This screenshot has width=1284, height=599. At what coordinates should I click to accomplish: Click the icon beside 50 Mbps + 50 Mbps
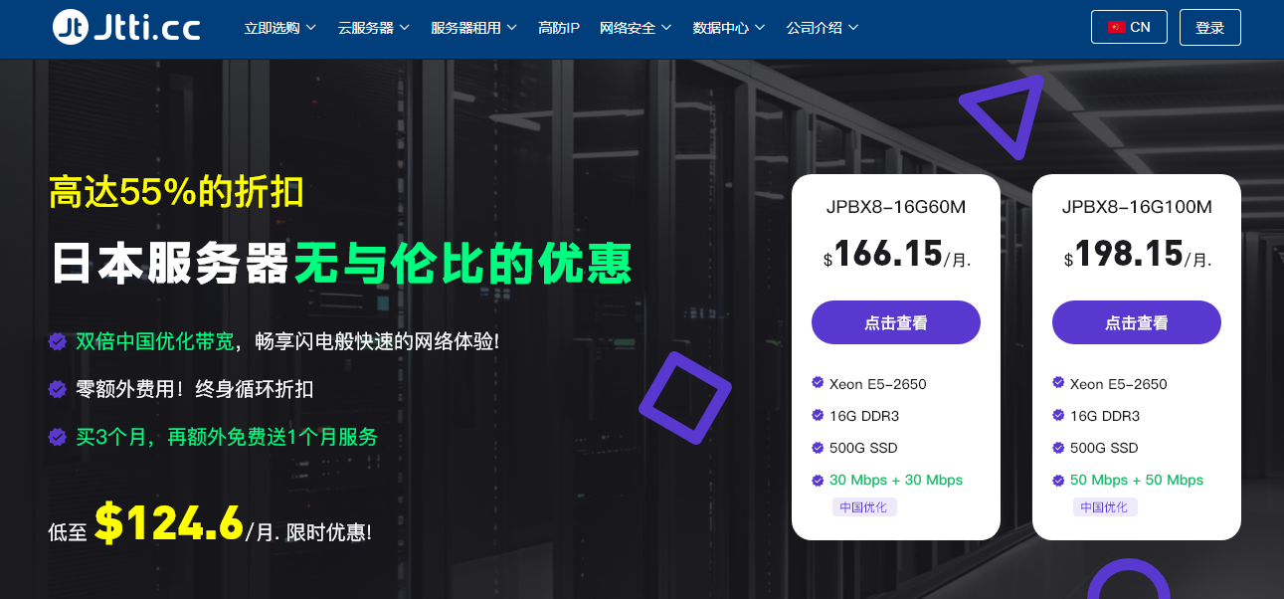(1056, 480)
